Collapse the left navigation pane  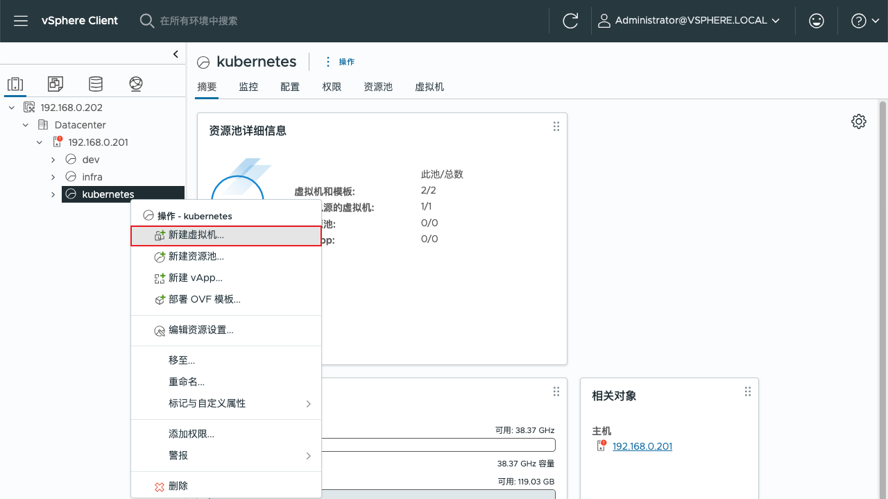pos(176,54)
